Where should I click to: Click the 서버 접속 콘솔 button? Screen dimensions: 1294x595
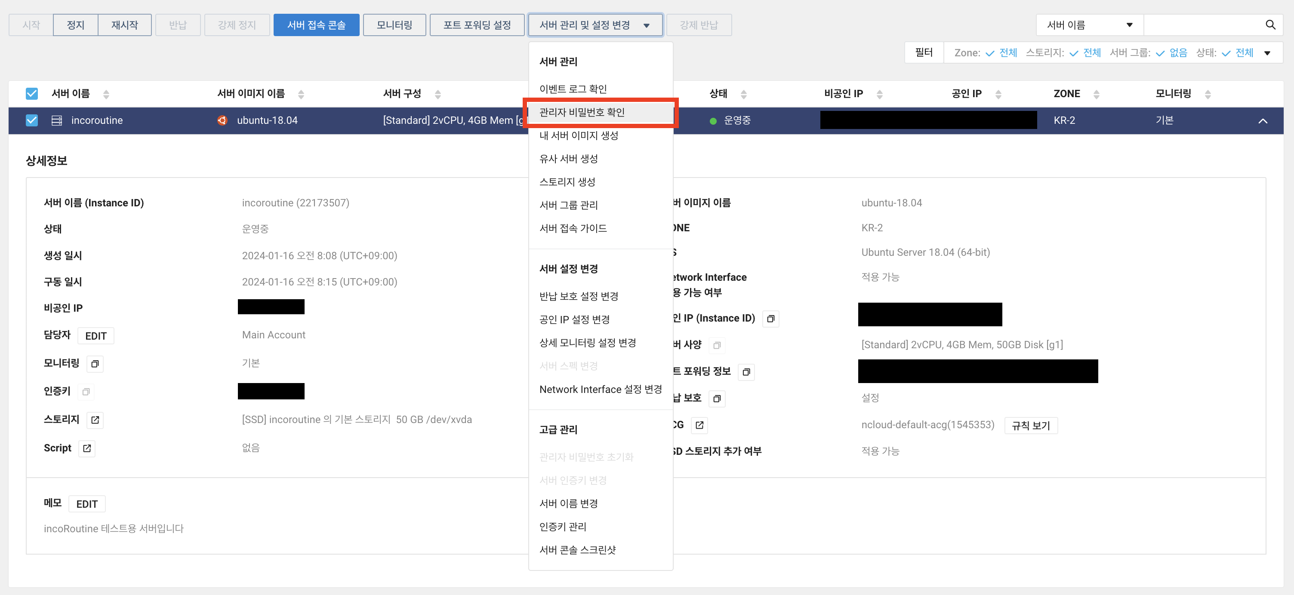[x=316, y=25]
